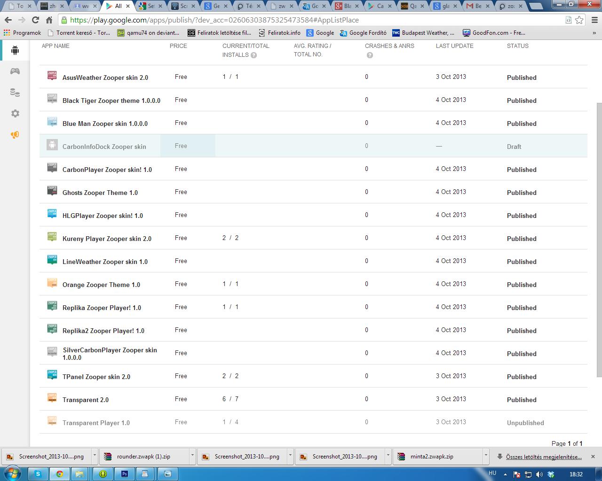Click last update date of HLGPlayer row
Viewport: 602px width, 481px height.
coord(451,215)
